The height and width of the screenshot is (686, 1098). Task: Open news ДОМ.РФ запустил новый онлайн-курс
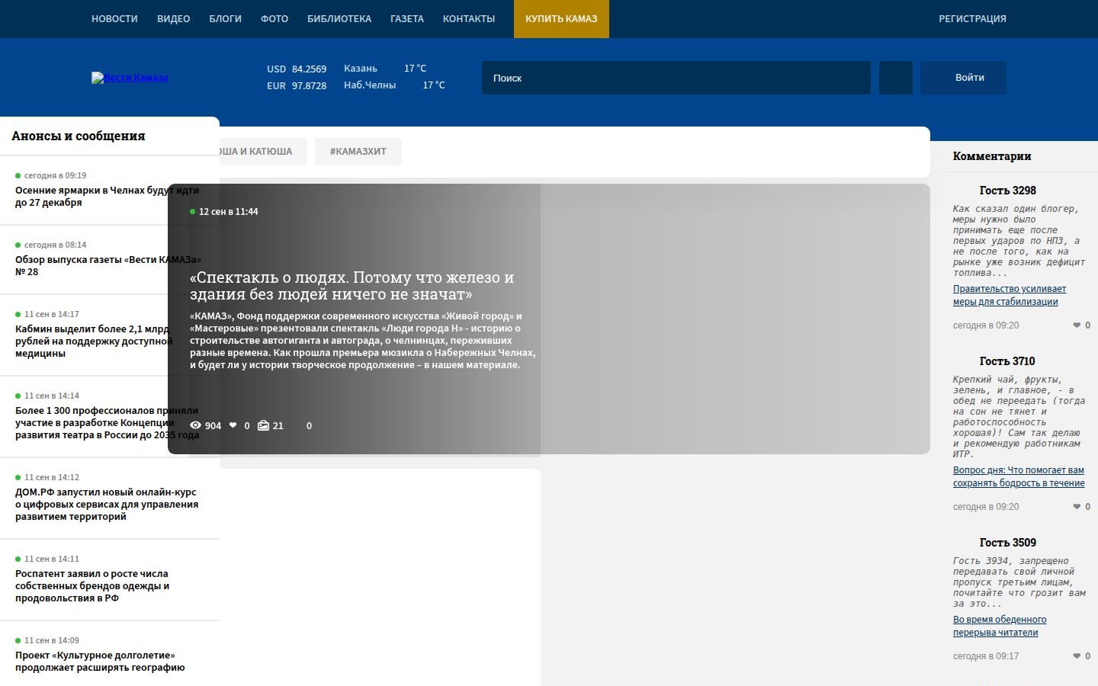(107, 505)
